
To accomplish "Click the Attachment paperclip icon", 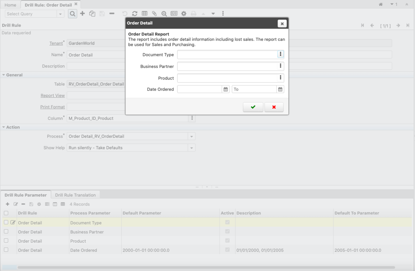I will pyautogui.click(x=154, y=14).
